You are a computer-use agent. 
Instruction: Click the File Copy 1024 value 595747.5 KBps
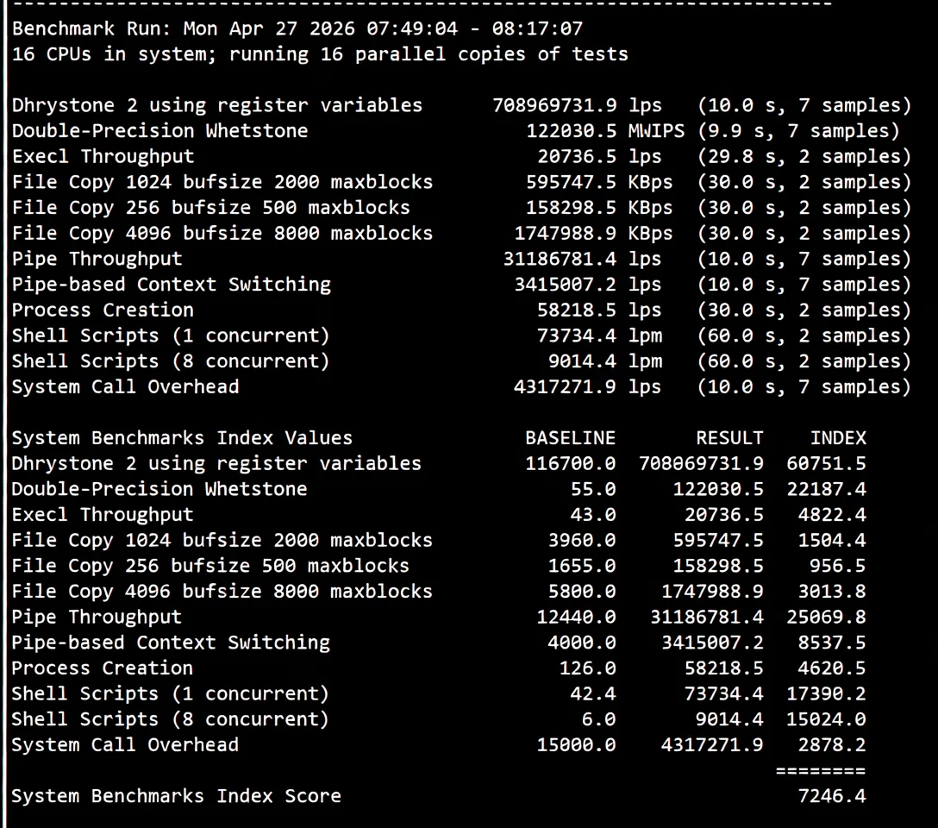(599, 183)
